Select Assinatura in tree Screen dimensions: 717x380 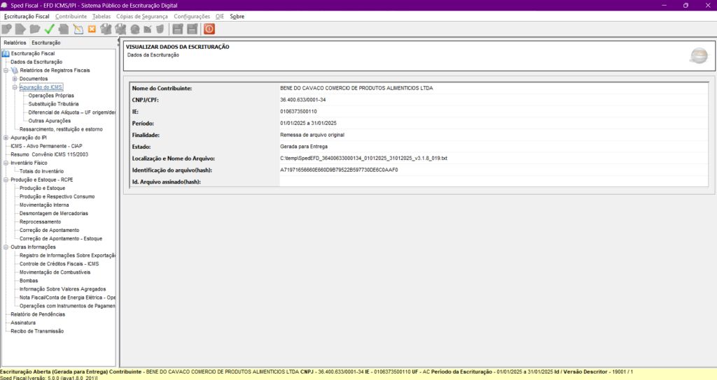click(x=23, y=323)
